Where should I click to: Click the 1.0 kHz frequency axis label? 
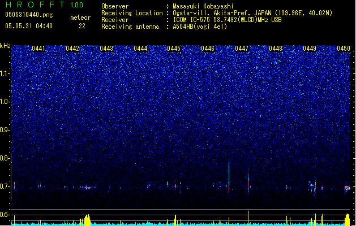(x=5, y=102)
